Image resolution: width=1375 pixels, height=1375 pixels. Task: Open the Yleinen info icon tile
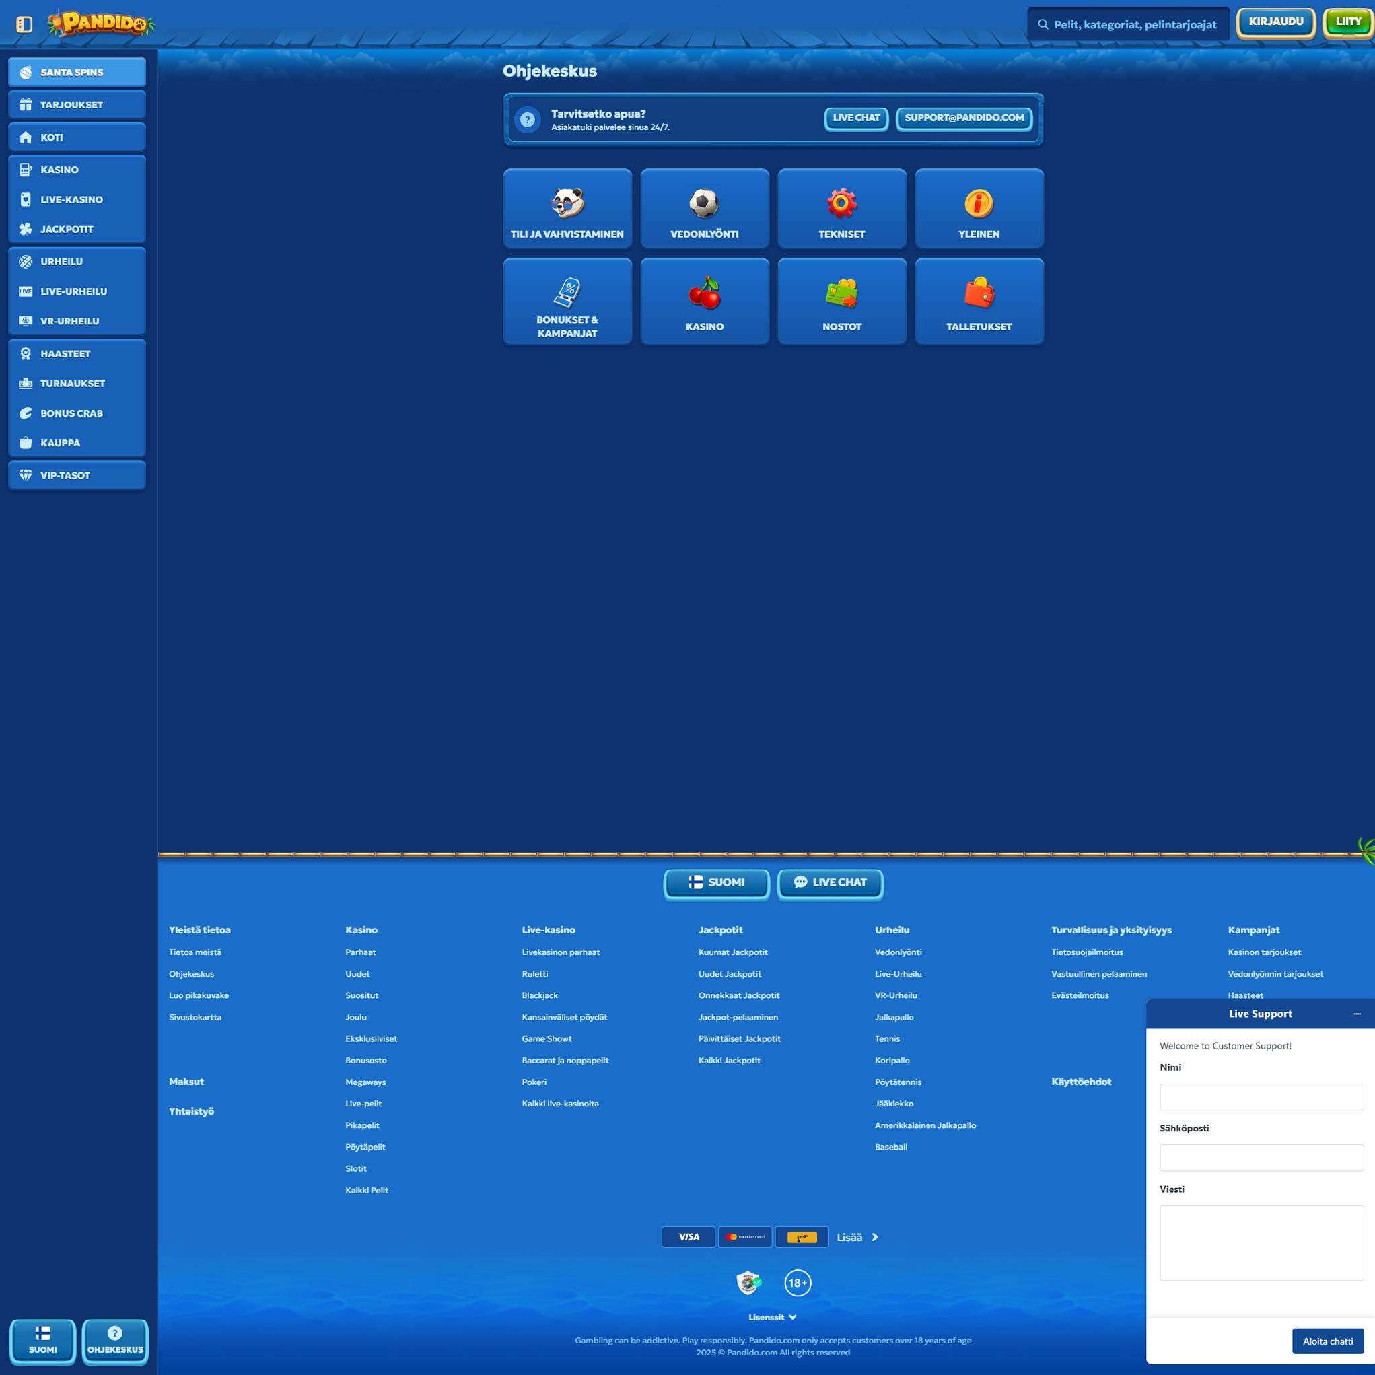tap(979, 209)
